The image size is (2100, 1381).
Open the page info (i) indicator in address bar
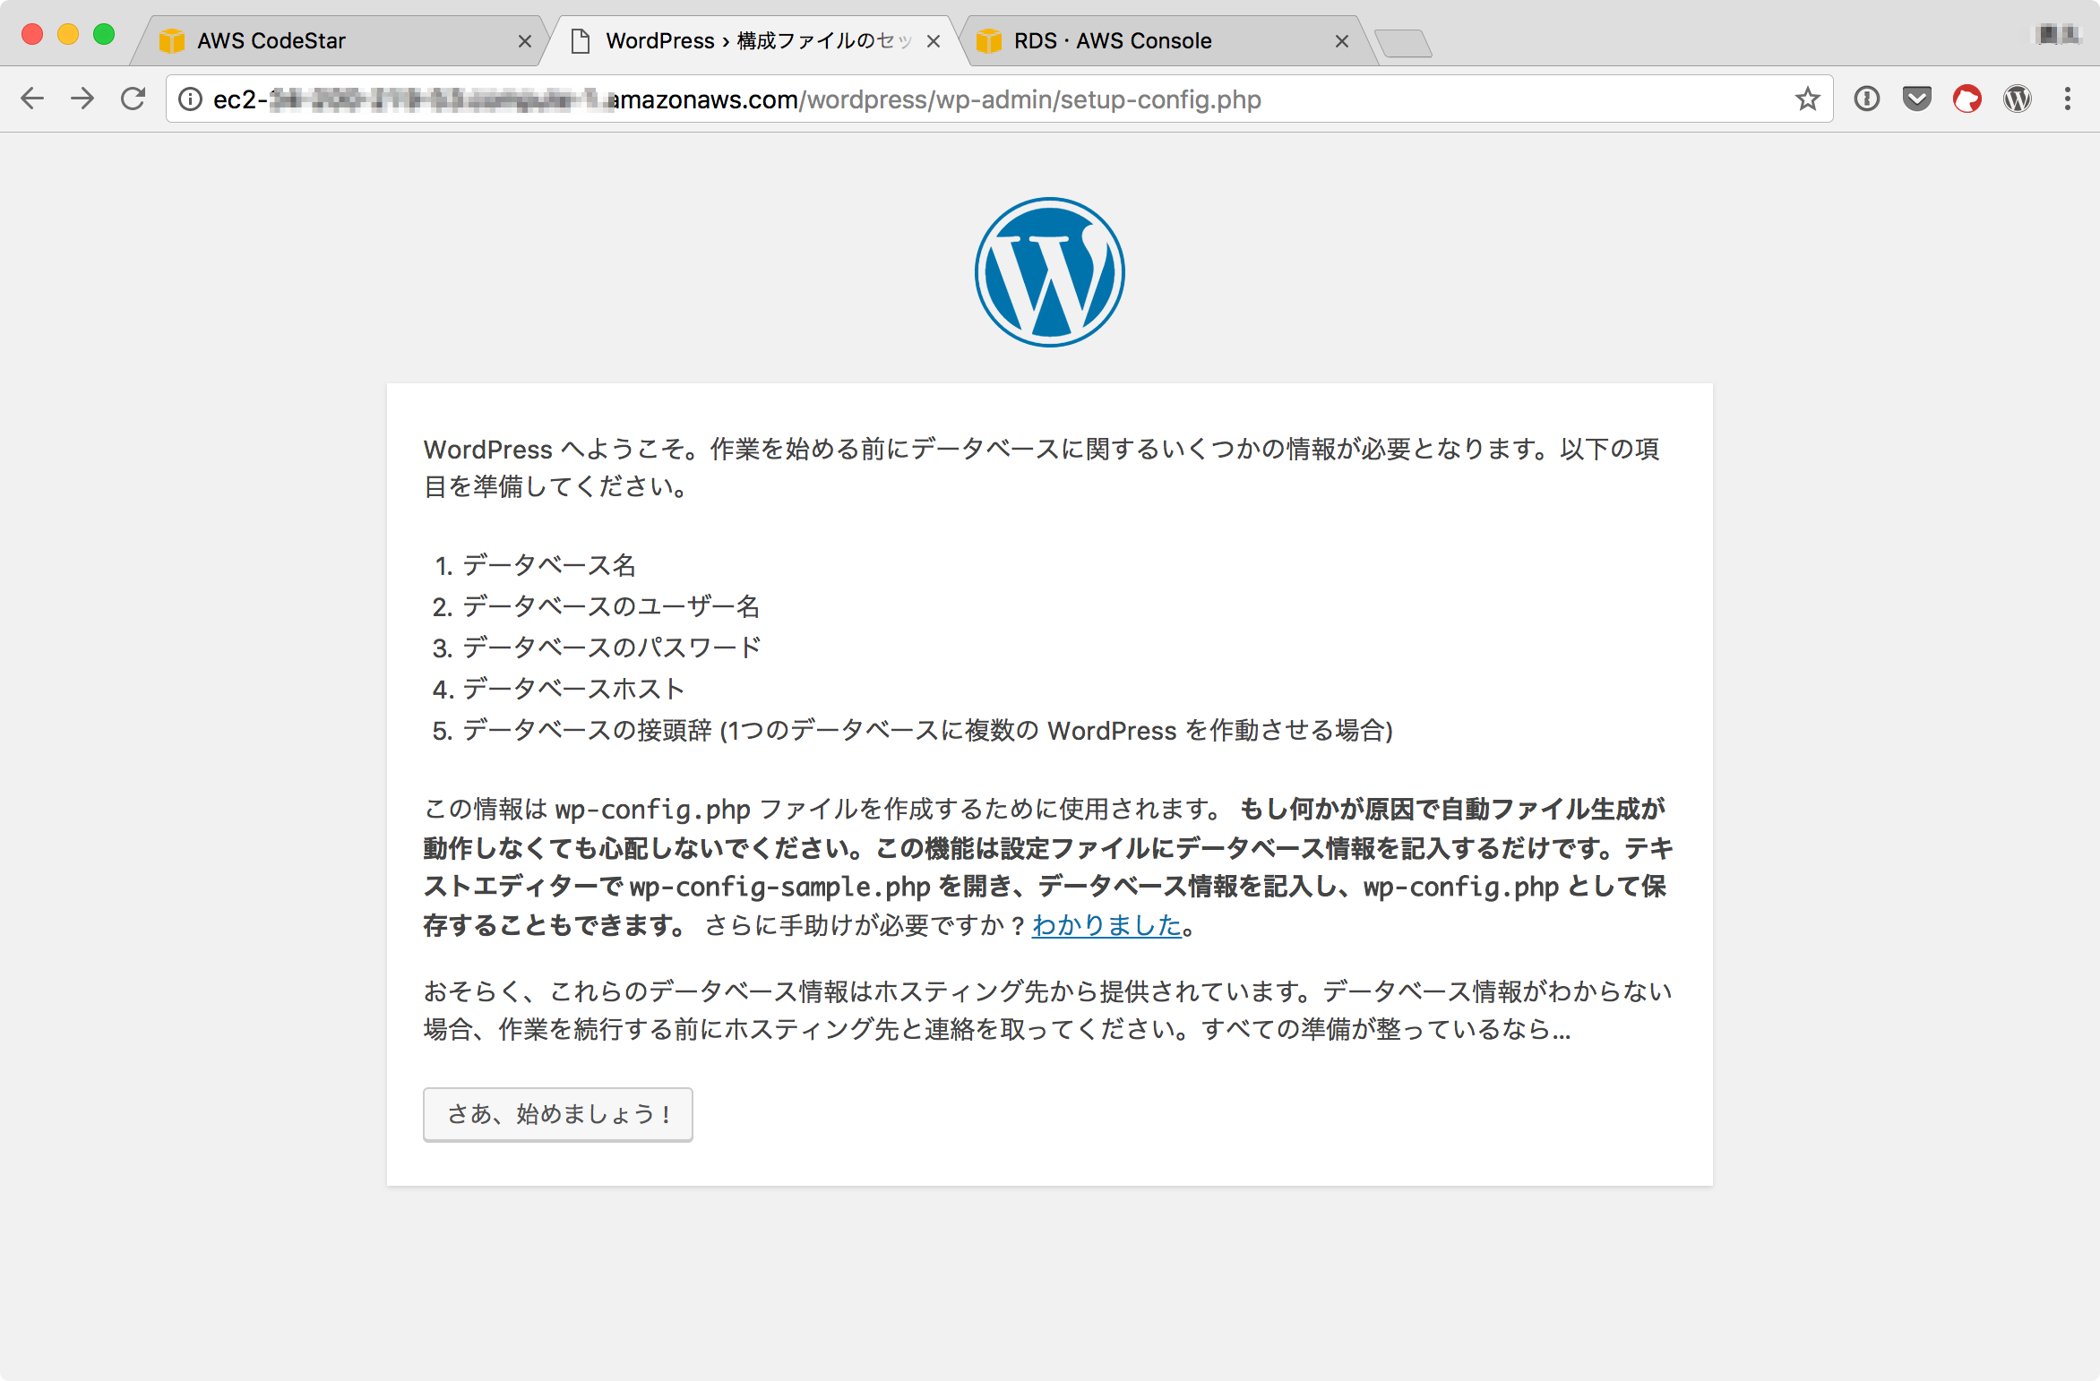click(189, 99)
